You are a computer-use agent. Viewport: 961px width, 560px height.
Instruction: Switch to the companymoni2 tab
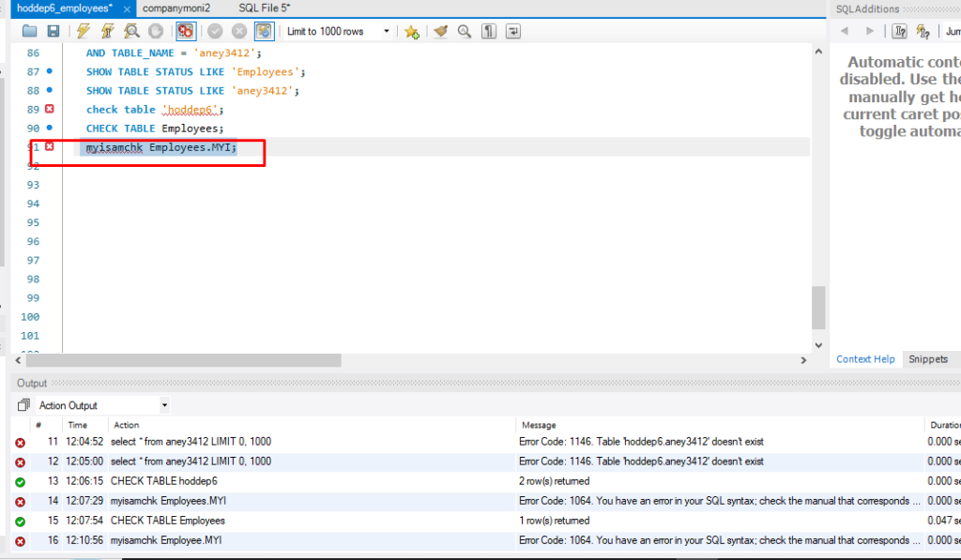click(176, 8)
